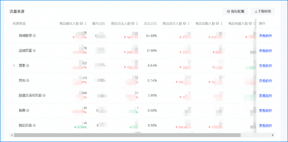Click help icon beside 购后页面
The height and width of the screenshot is (142, 288).
point(34,125)
